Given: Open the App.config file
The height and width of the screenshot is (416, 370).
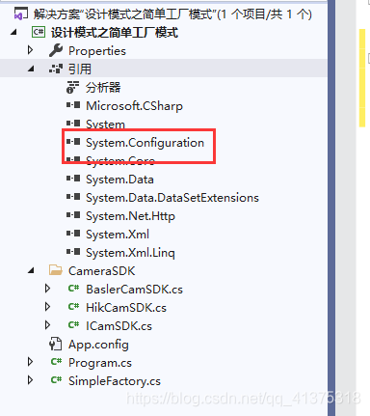Looking at the screenshot, I should pyautogui.click(x=98, y=345).
